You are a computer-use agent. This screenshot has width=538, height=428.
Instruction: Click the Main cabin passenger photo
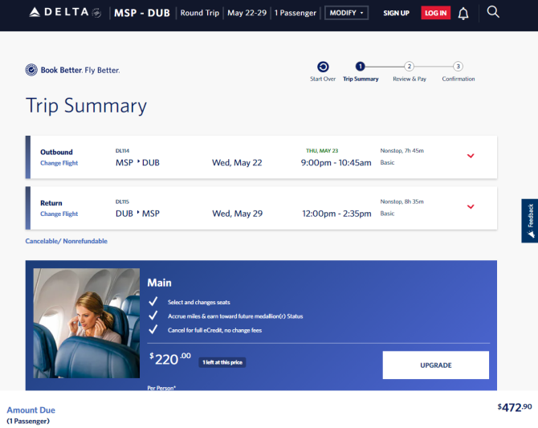(x=87, y=323)
